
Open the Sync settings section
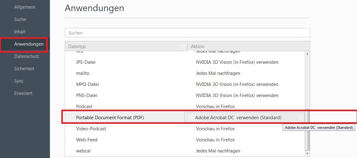[19, 81]
